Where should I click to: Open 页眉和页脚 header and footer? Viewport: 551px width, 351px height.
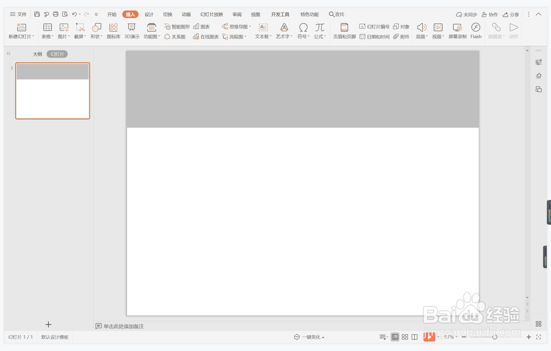coord(344,30)
